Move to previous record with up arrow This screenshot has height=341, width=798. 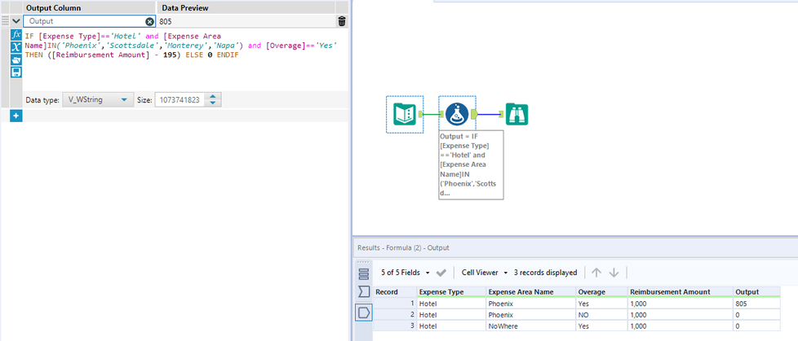[x=596, y=273]
